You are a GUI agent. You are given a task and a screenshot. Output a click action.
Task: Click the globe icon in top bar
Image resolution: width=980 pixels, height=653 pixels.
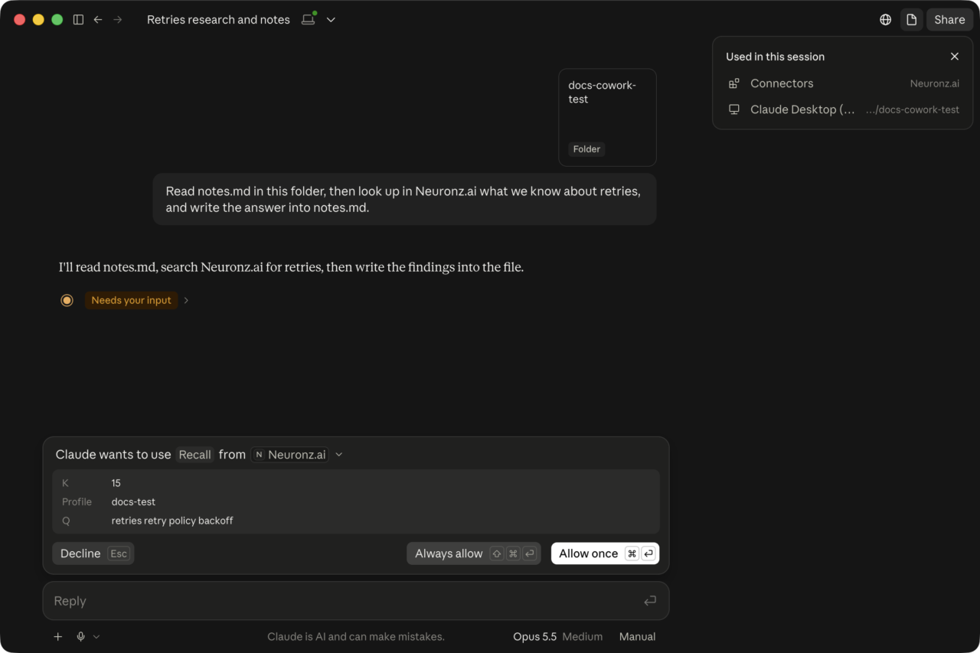886,20
